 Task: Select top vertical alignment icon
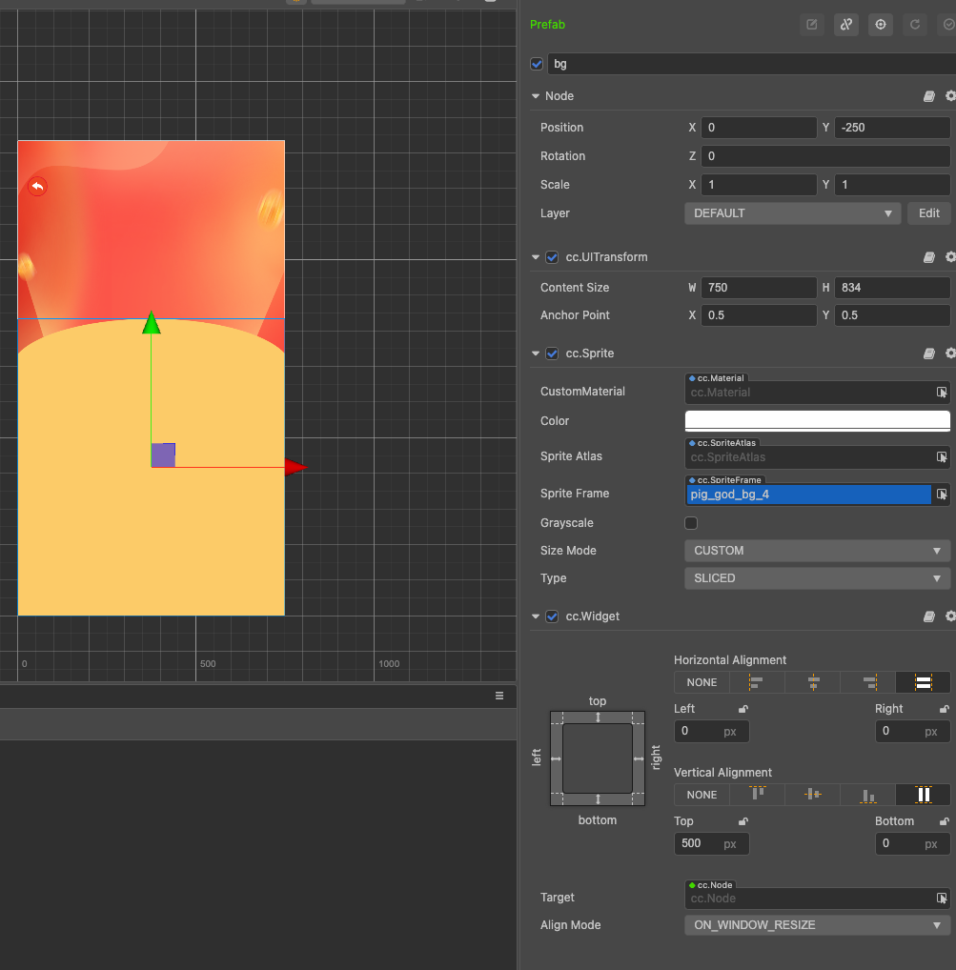(x=759, y=795)
